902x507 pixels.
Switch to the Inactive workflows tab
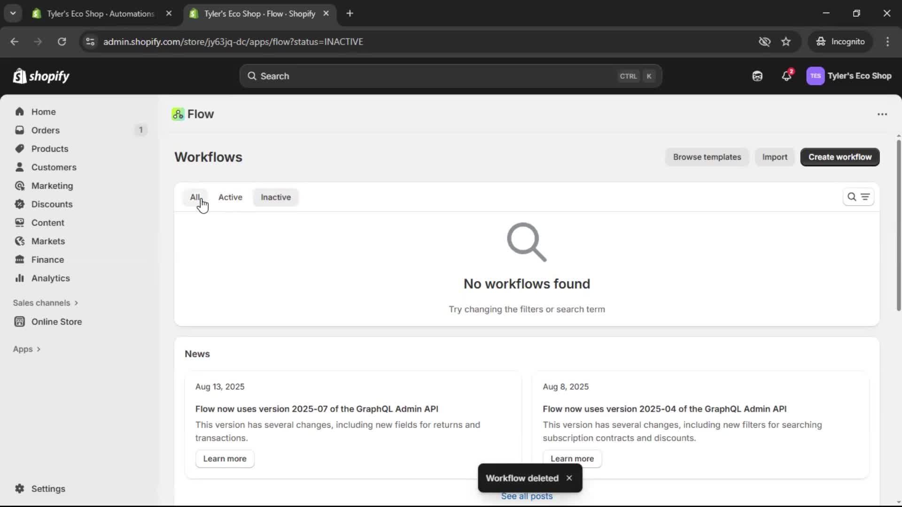(x=275, y=197)
